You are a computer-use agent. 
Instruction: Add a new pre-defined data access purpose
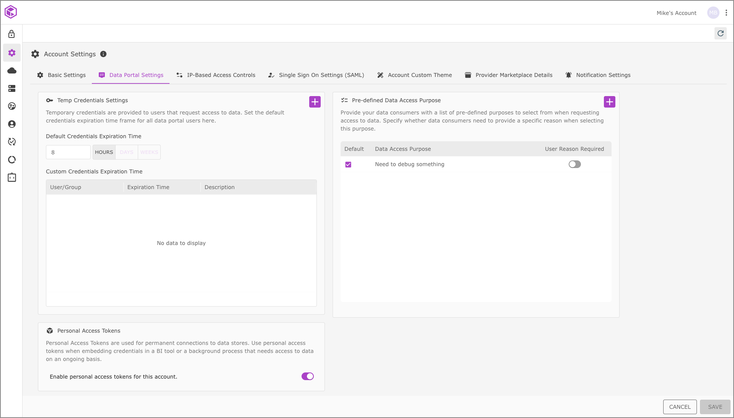(609, 102)
